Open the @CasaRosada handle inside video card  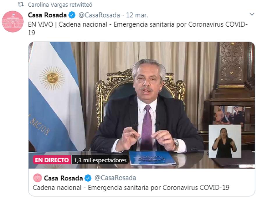pyautogui.click(x=115, y=178)
